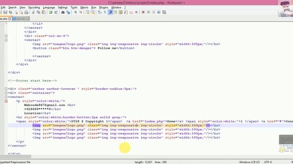Click the hr style border-bottom code line
Image resolution: width=293 pixels, height=164 pixels.
(x=71, y=118)
